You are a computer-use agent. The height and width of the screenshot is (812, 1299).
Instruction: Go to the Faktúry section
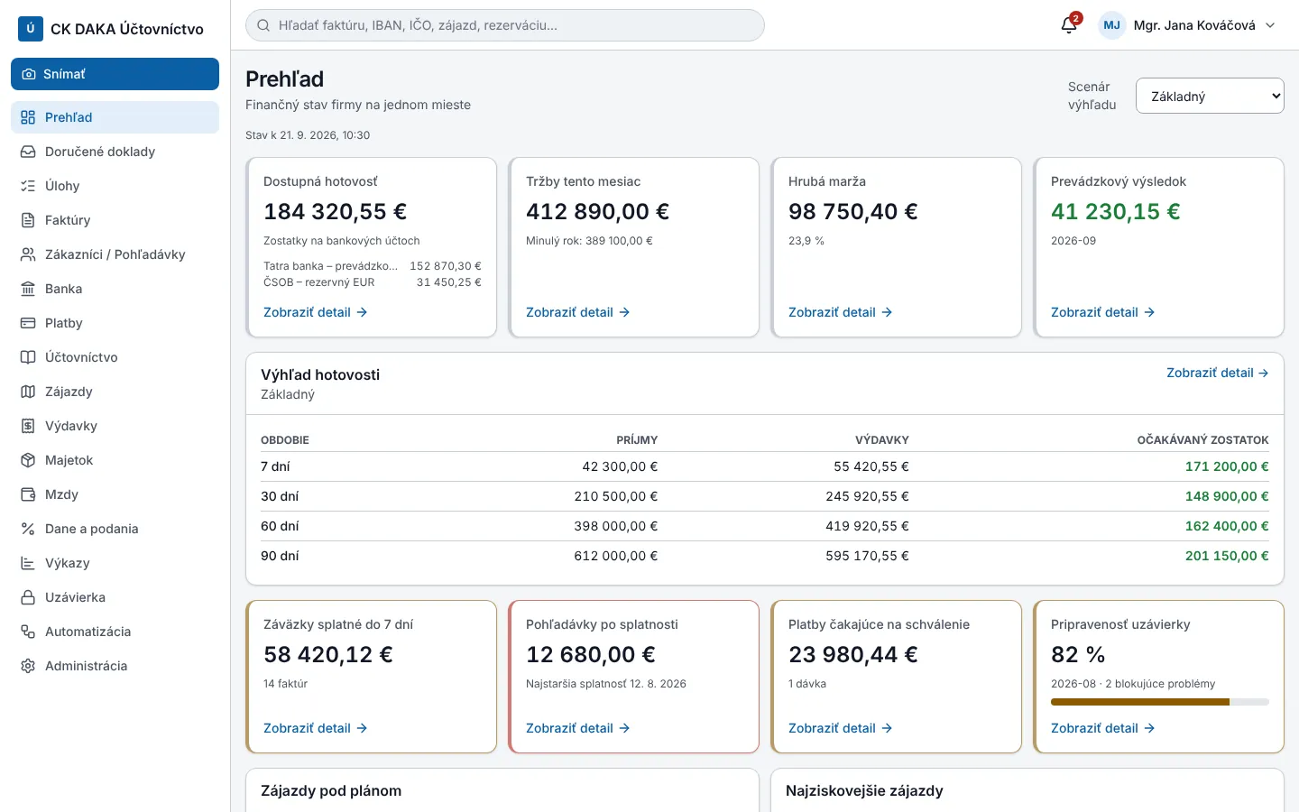point(115,220)
